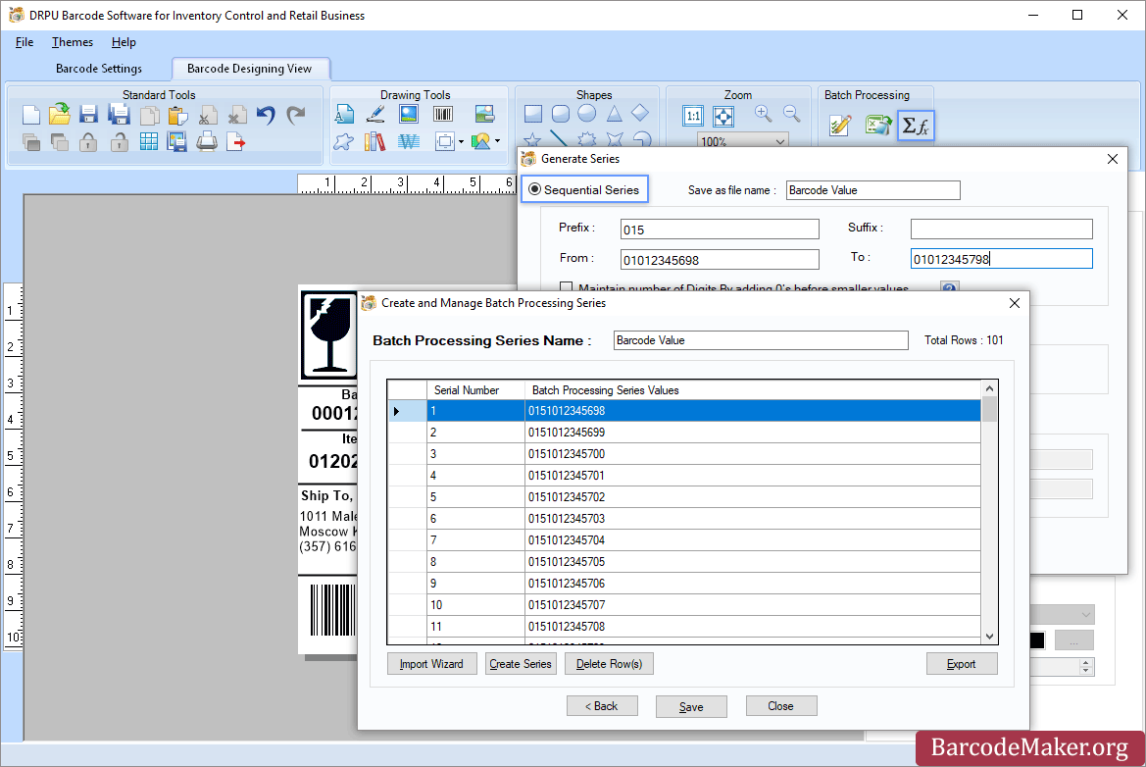
Task: Click the Delete Row(s) button
Action: (x=609, y=664)
